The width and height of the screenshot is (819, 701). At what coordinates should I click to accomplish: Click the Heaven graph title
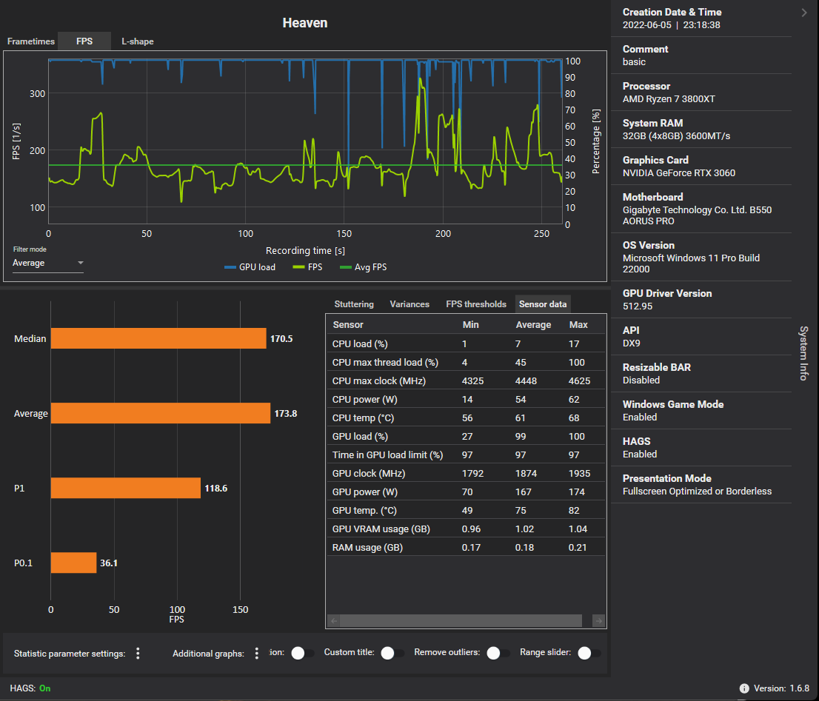(305, 23)
